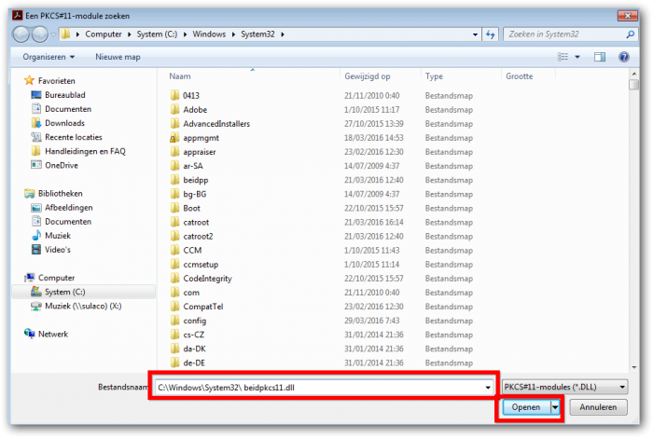Click the file list scrollbar down arrow
Screen dimensions: 653x438
coord(633,367)
